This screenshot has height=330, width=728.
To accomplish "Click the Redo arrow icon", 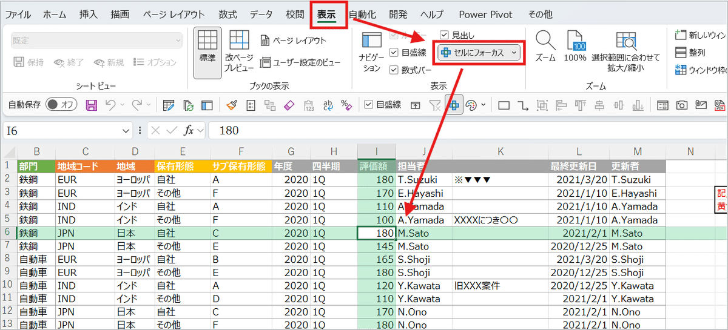I will [136, 105].
